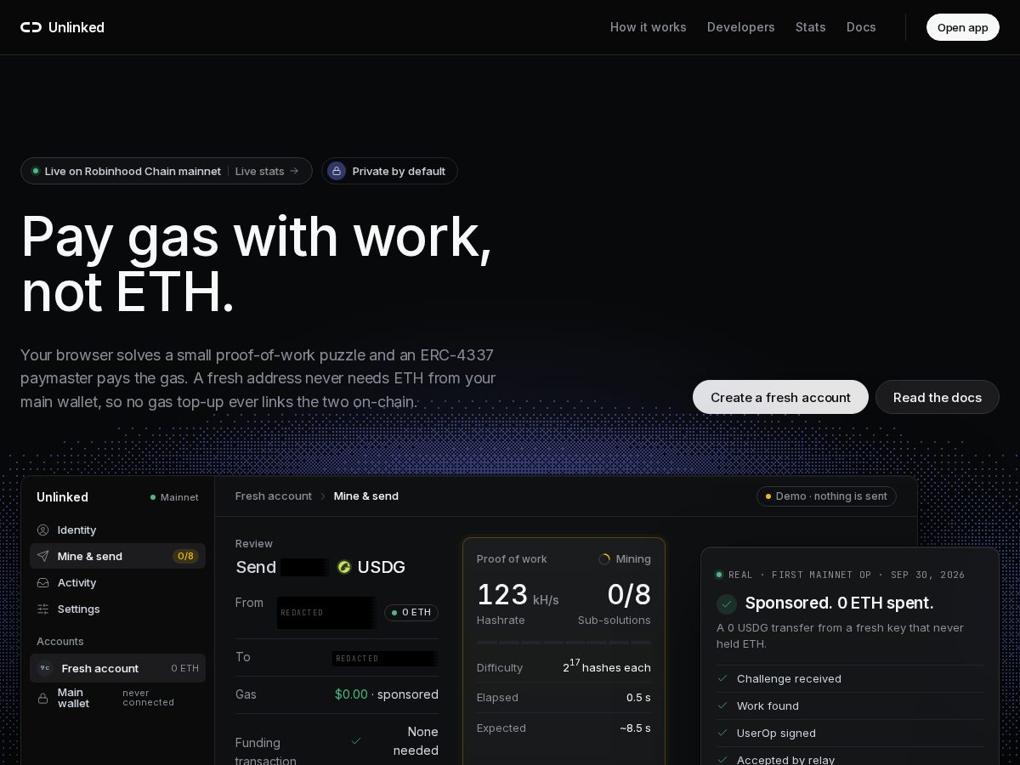Go to the Stats page
Viewport: 1020px width, 765px height.
click(810, 27)
